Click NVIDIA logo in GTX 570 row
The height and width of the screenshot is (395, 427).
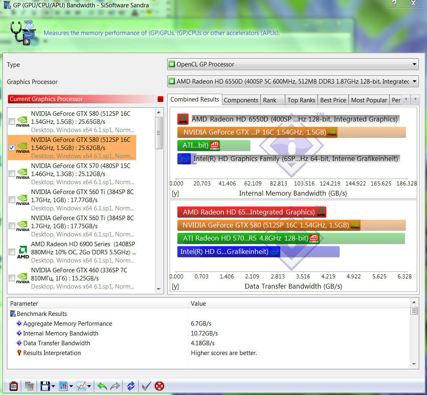pos(23,174)
